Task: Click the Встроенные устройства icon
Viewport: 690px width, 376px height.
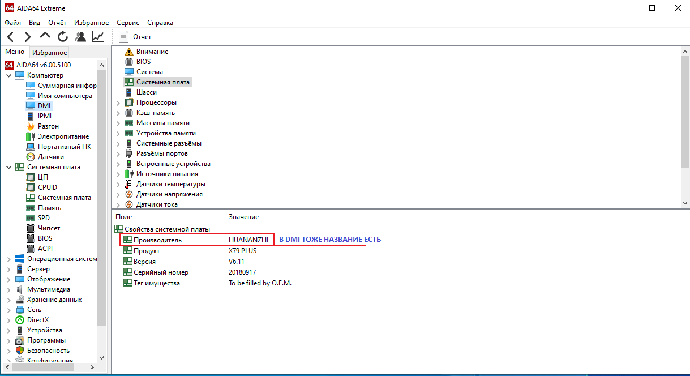Action: pyautogui.click(x=128, y=164)
